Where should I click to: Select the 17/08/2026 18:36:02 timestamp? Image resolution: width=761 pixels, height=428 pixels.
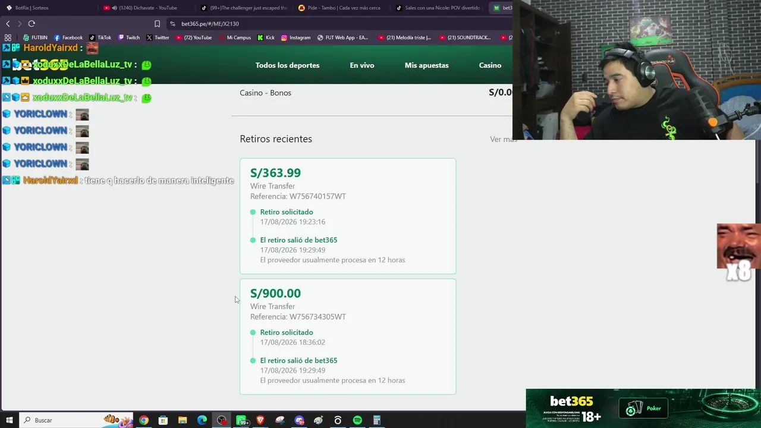[293, 342]
